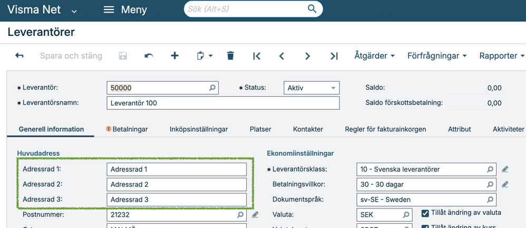Click into the Adressrad 1 field
The height and width of the screenshot is (228, 526).
177,169
